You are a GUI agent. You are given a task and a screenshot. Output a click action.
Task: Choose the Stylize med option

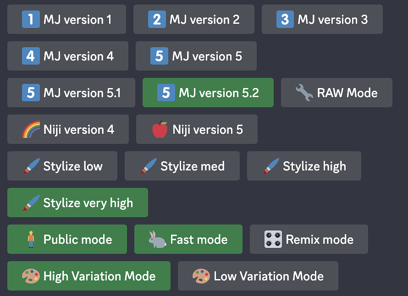[182, 166]
